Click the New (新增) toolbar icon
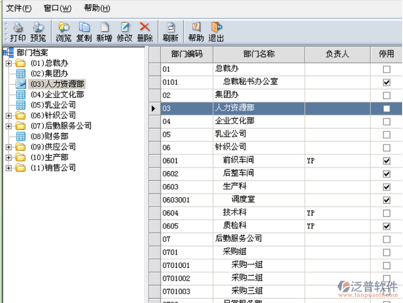This screenshot has width=403, height=303. point(104,28)
